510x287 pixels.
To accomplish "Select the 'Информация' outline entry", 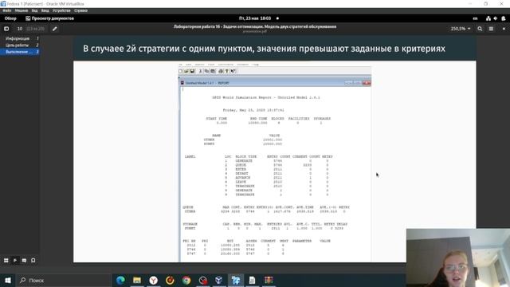I will pos(20,38).
